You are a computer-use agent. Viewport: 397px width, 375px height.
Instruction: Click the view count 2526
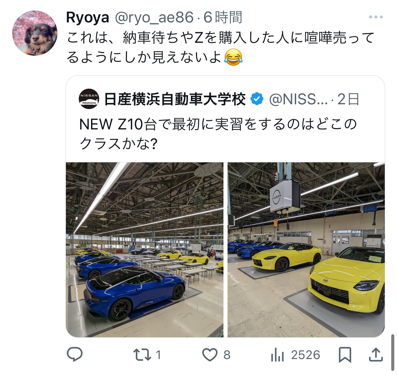(x=306, y=355)
